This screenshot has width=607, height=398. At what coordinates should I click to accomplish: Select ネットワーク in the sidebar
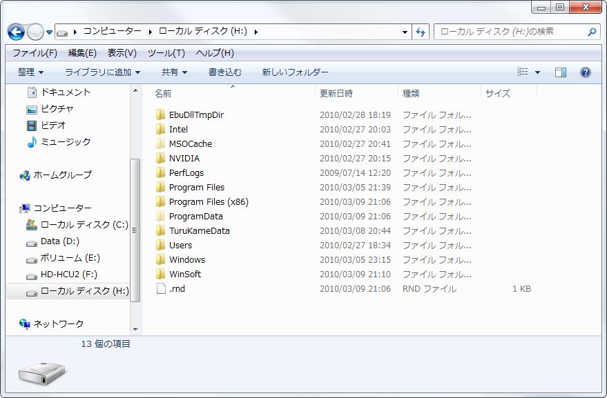(x=58, y=324)
